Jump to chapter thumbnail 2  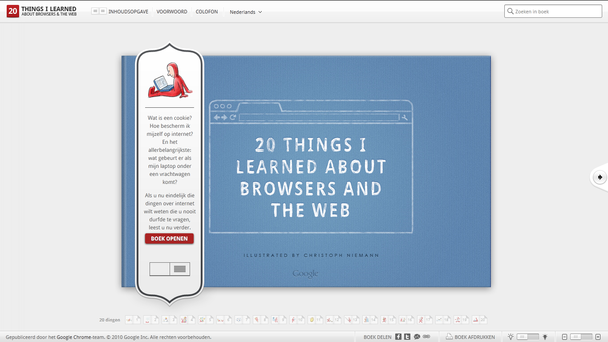point(151,320)
